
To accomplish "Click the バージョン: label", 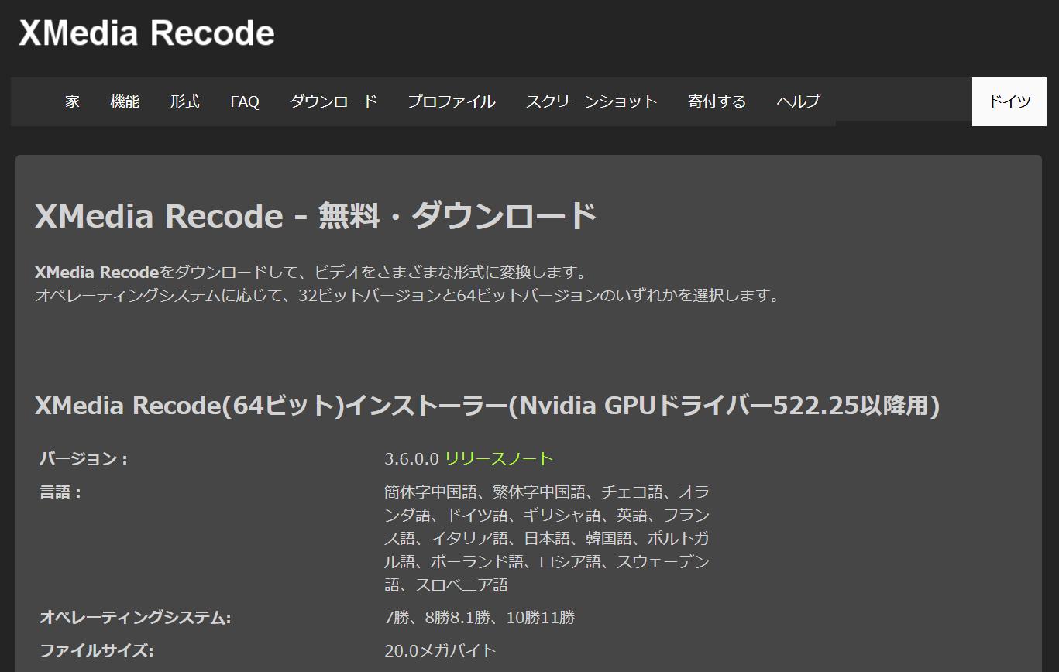I will click(84, 459).
